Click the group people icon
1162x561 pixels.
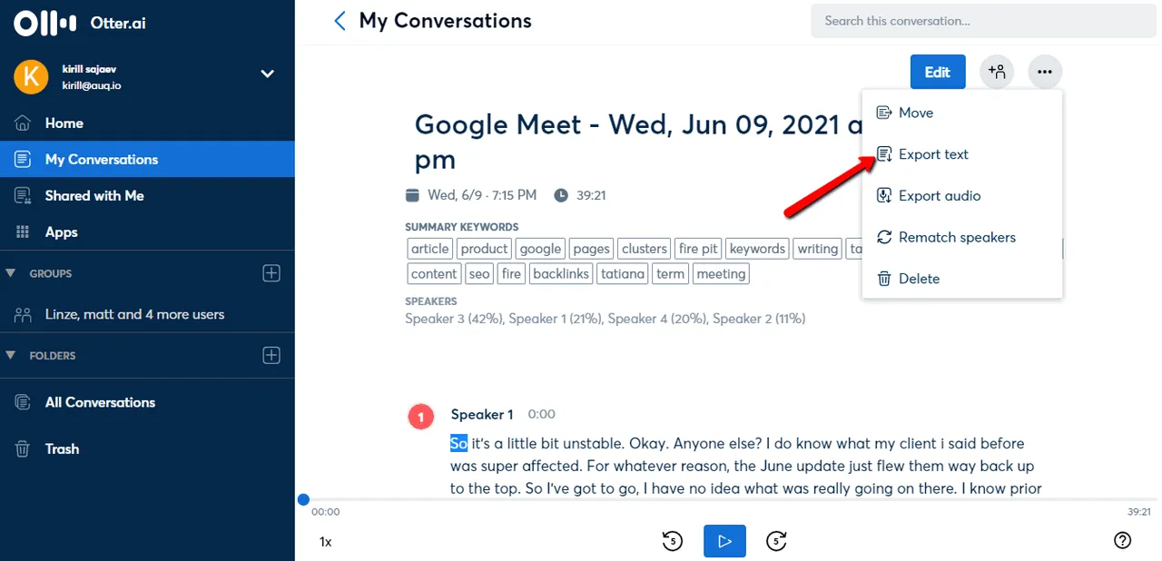pyautogui.click(x=23, y=315)
